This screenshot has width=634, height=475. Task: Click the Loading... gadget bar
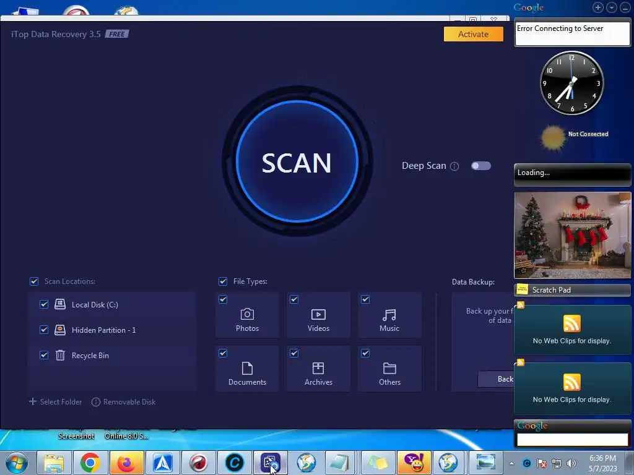[x=572, y=174]
